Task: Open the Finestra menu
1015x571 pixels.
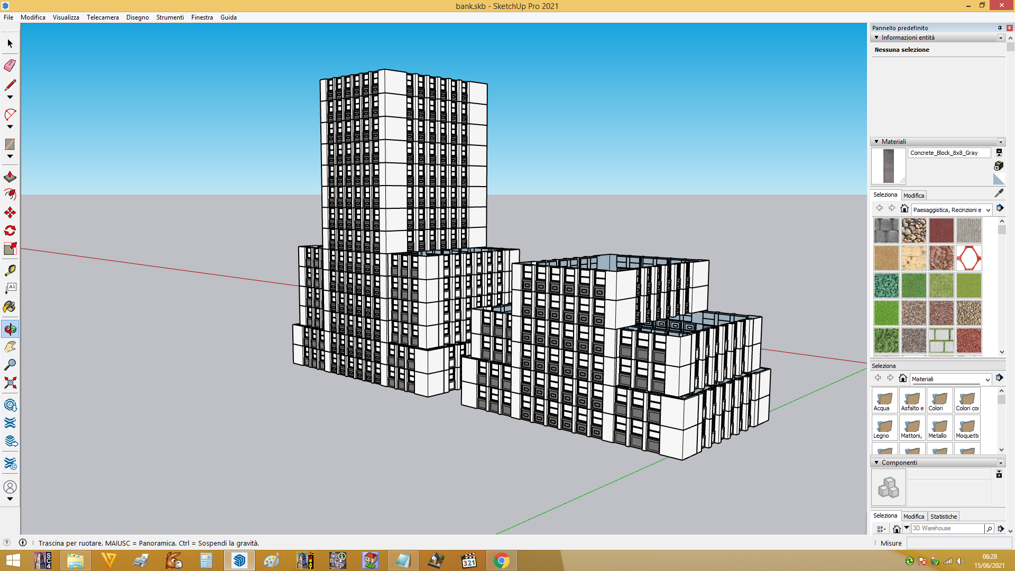Action: [x=202, y=17]
